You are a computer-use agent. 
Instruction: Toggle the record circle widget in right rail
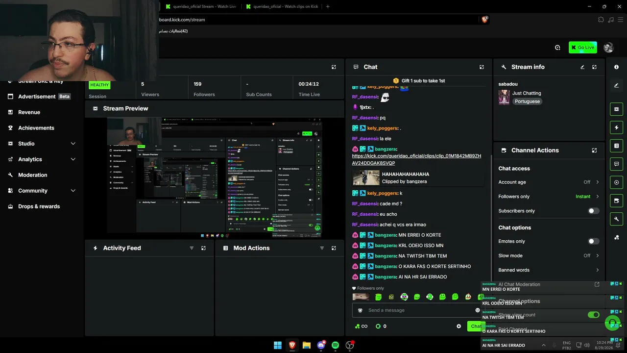point(616,182)
